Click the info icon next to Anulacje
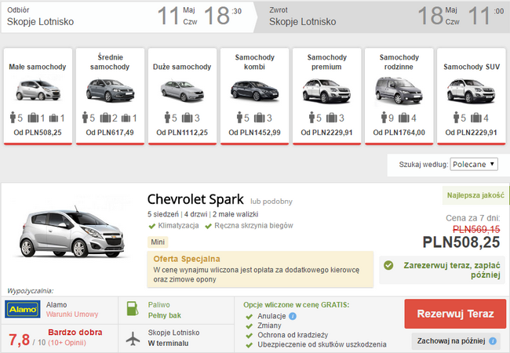 point(293,316)
